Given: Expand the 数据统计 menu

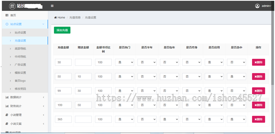Looking at the screenshot, I should (x=25, y=97).
